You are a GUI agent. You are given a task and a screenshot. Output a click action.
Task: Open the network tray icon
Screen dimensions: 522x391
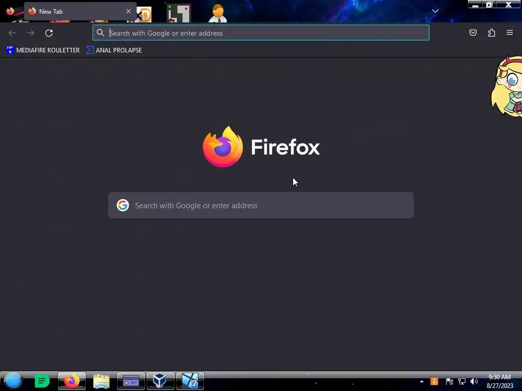pos(462,381)
